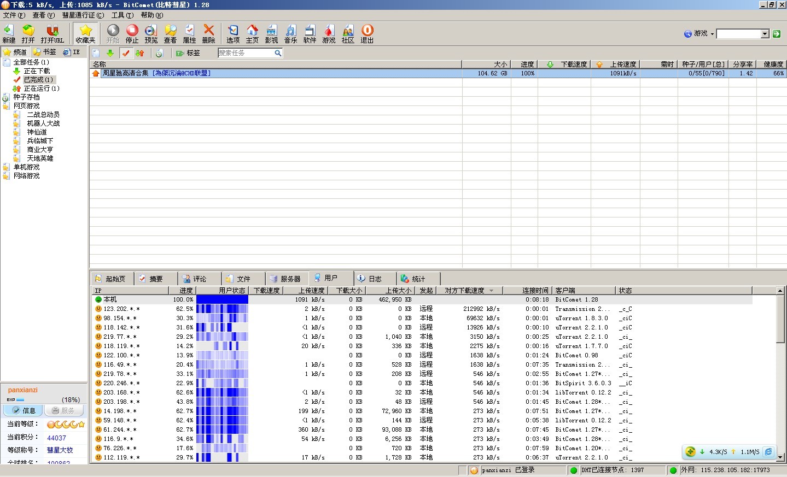Click the magnifier icon in task search
The image size is (787, 477).
[278, 53]
